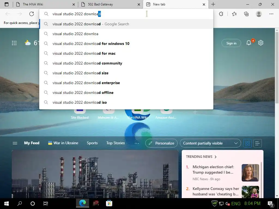Open the page settings gear
This screenshot has width=279, height=209.
[x=261, y=43]
